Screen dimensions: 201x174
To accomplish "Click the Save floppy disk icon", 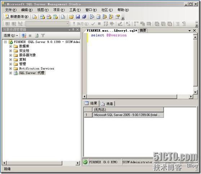I will pyautogui.click(x=78, y=17).
